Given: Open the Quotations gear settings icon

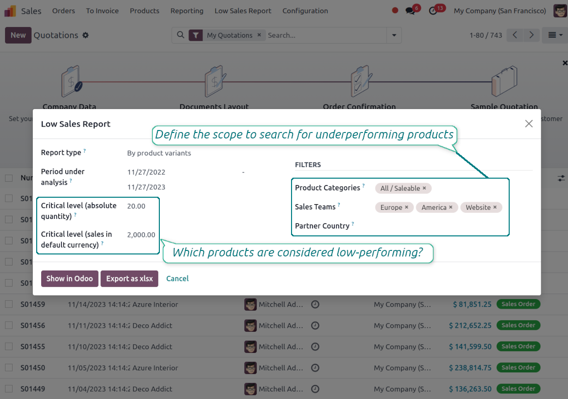Looking at the screenshot, I should point(85,35).
